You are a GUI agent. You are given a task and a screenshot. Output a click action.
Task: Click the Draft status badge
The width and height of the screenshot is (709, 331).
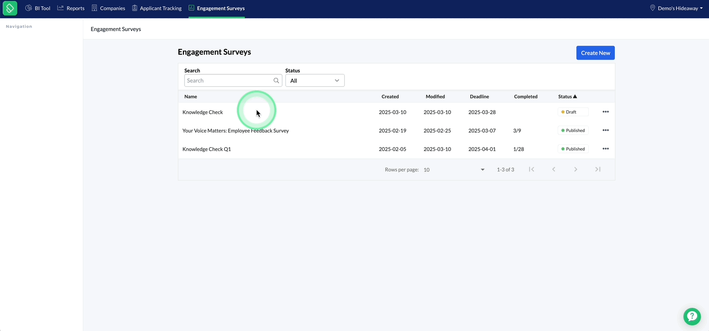click(573, 112)
